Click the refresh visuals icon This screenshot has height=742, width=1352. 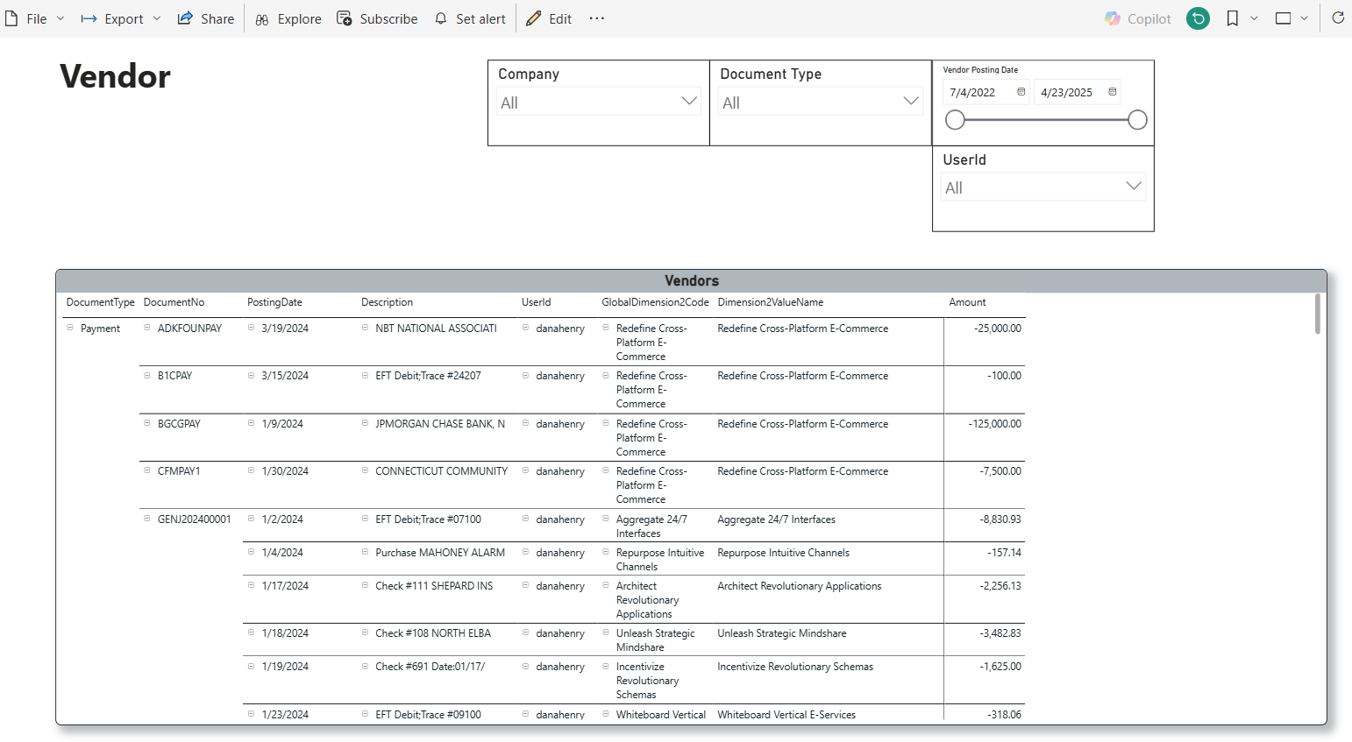1337,18
